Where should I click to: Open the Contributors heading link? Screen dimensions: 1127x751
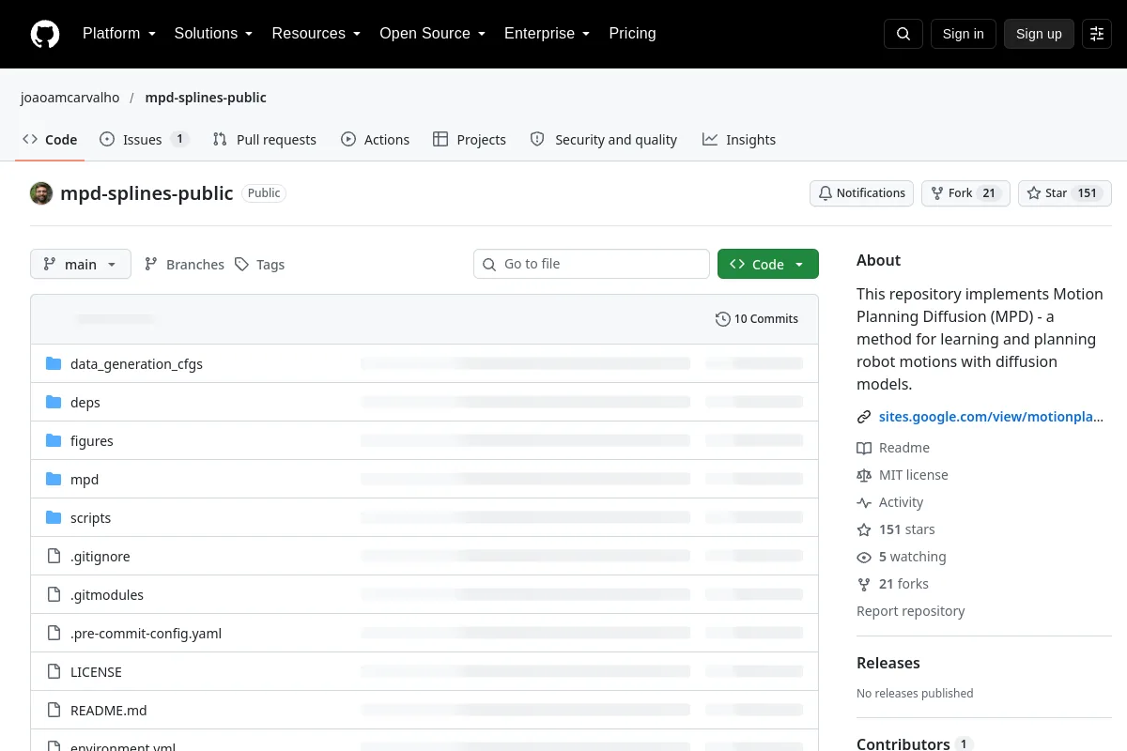pos(903,743)
